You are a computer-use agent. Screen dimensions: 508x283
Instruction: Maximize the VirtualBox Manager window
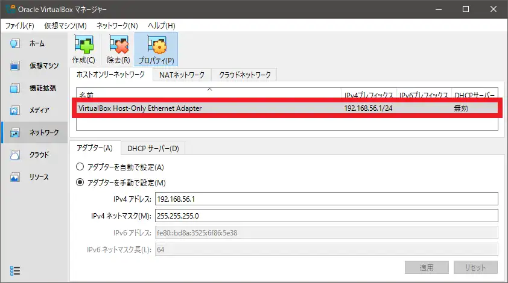click(x=466, y=9)
